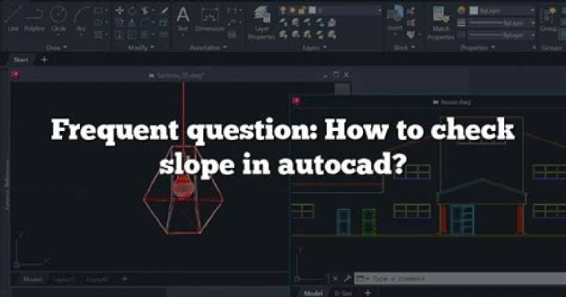Expand the Draw panel
This screenshot has height=297, width=566.
point(57,47)
